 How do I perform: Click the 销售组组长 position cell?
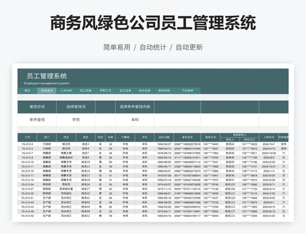66,158
